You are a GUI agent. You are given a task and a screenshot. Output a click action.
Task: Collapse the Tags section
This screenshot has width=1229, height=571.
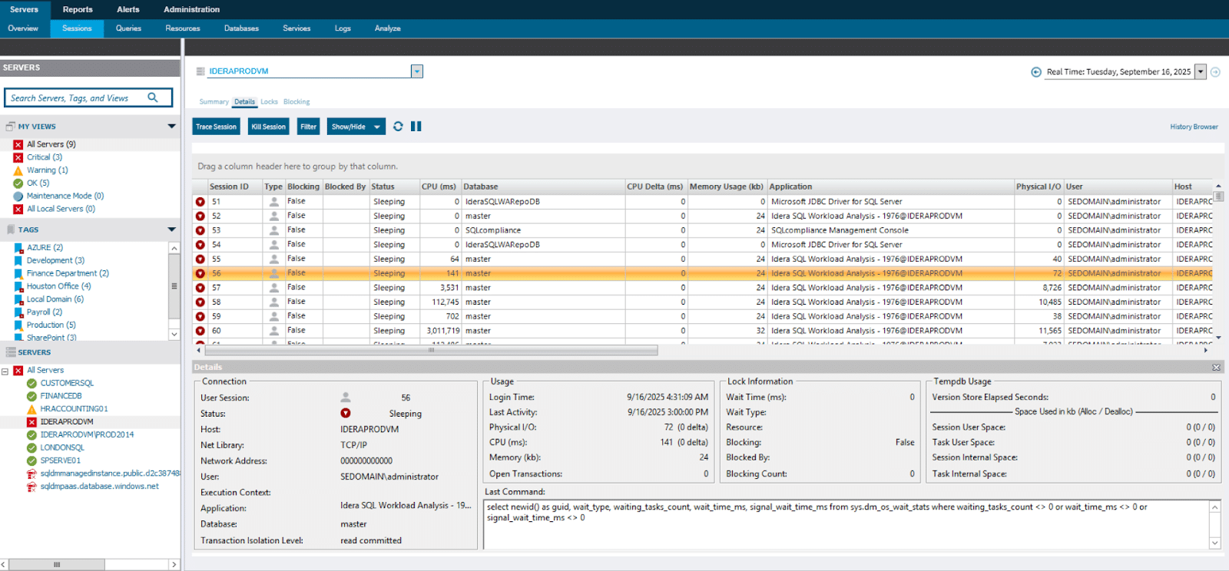tap(171, 229)
